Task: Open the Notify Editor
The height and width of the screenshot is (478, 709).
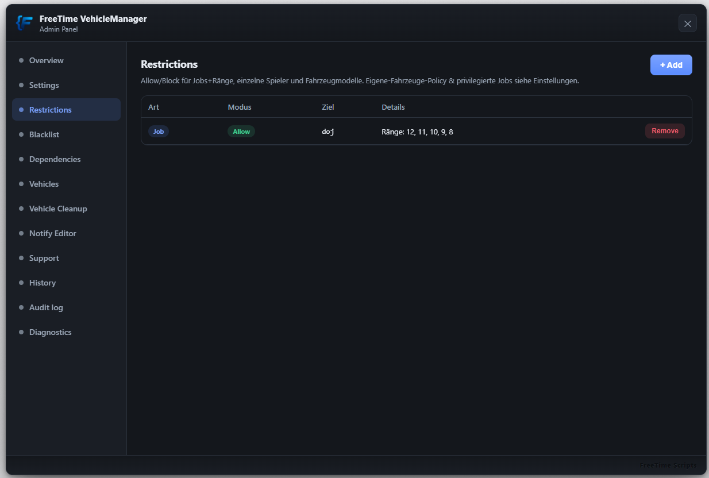Action: click(x=66, y=233)
